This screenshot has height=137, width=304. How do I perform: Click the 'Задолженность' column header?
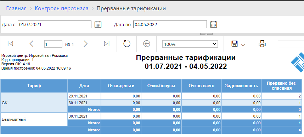242,86
